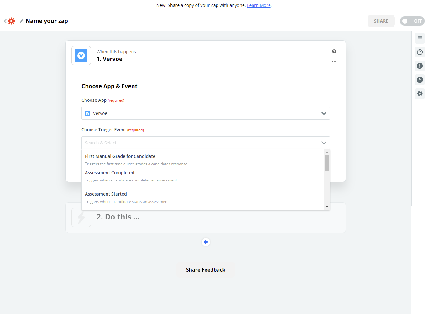
Task: Open the notes panel icon in right sidebar
Action: point(420,38)
